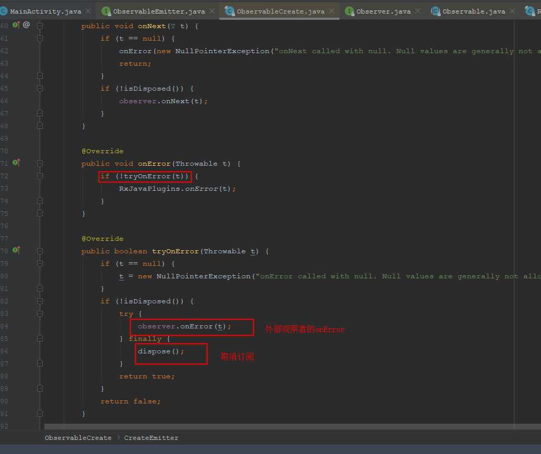Collapse the isDisposed block at line 82
Screen dimensions: 541x454
[40, 301]
